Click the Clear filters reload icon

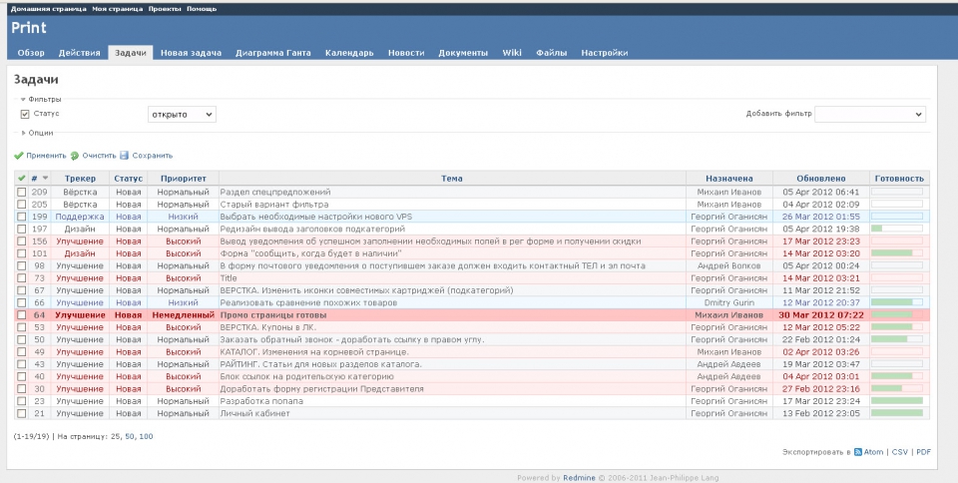pyautogui.click(x=75, y=156)
